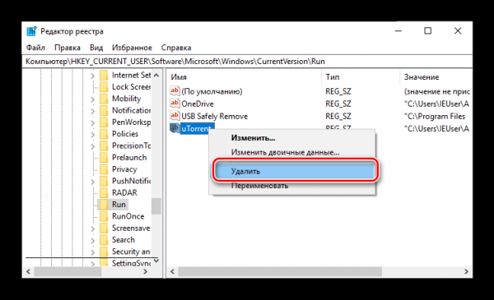Click the string icon beside USB Safely Remove
The width and height of the screenshot is (494, 300).
(x=175, y=116)
